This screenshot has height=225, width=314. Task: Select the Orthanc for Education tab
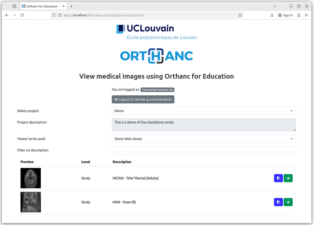42,6
